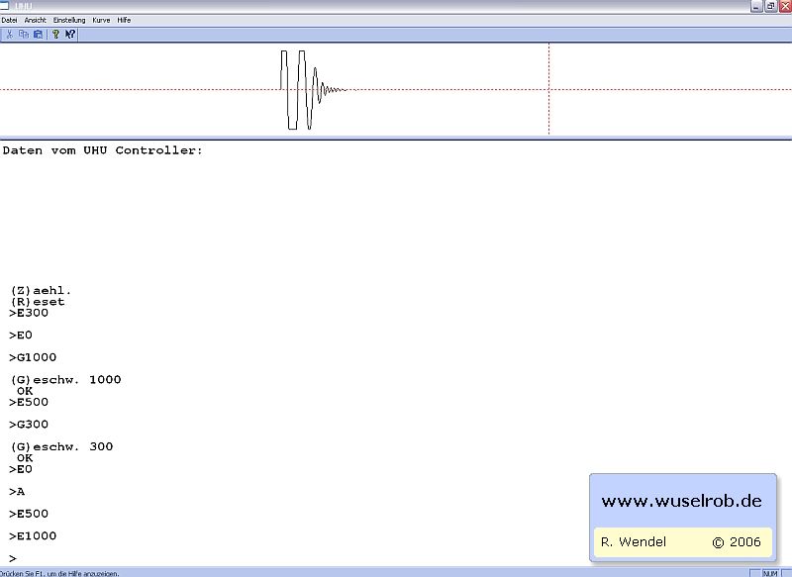
Task: Click the UHU application icon in title bar
Action: click(6, 6)
